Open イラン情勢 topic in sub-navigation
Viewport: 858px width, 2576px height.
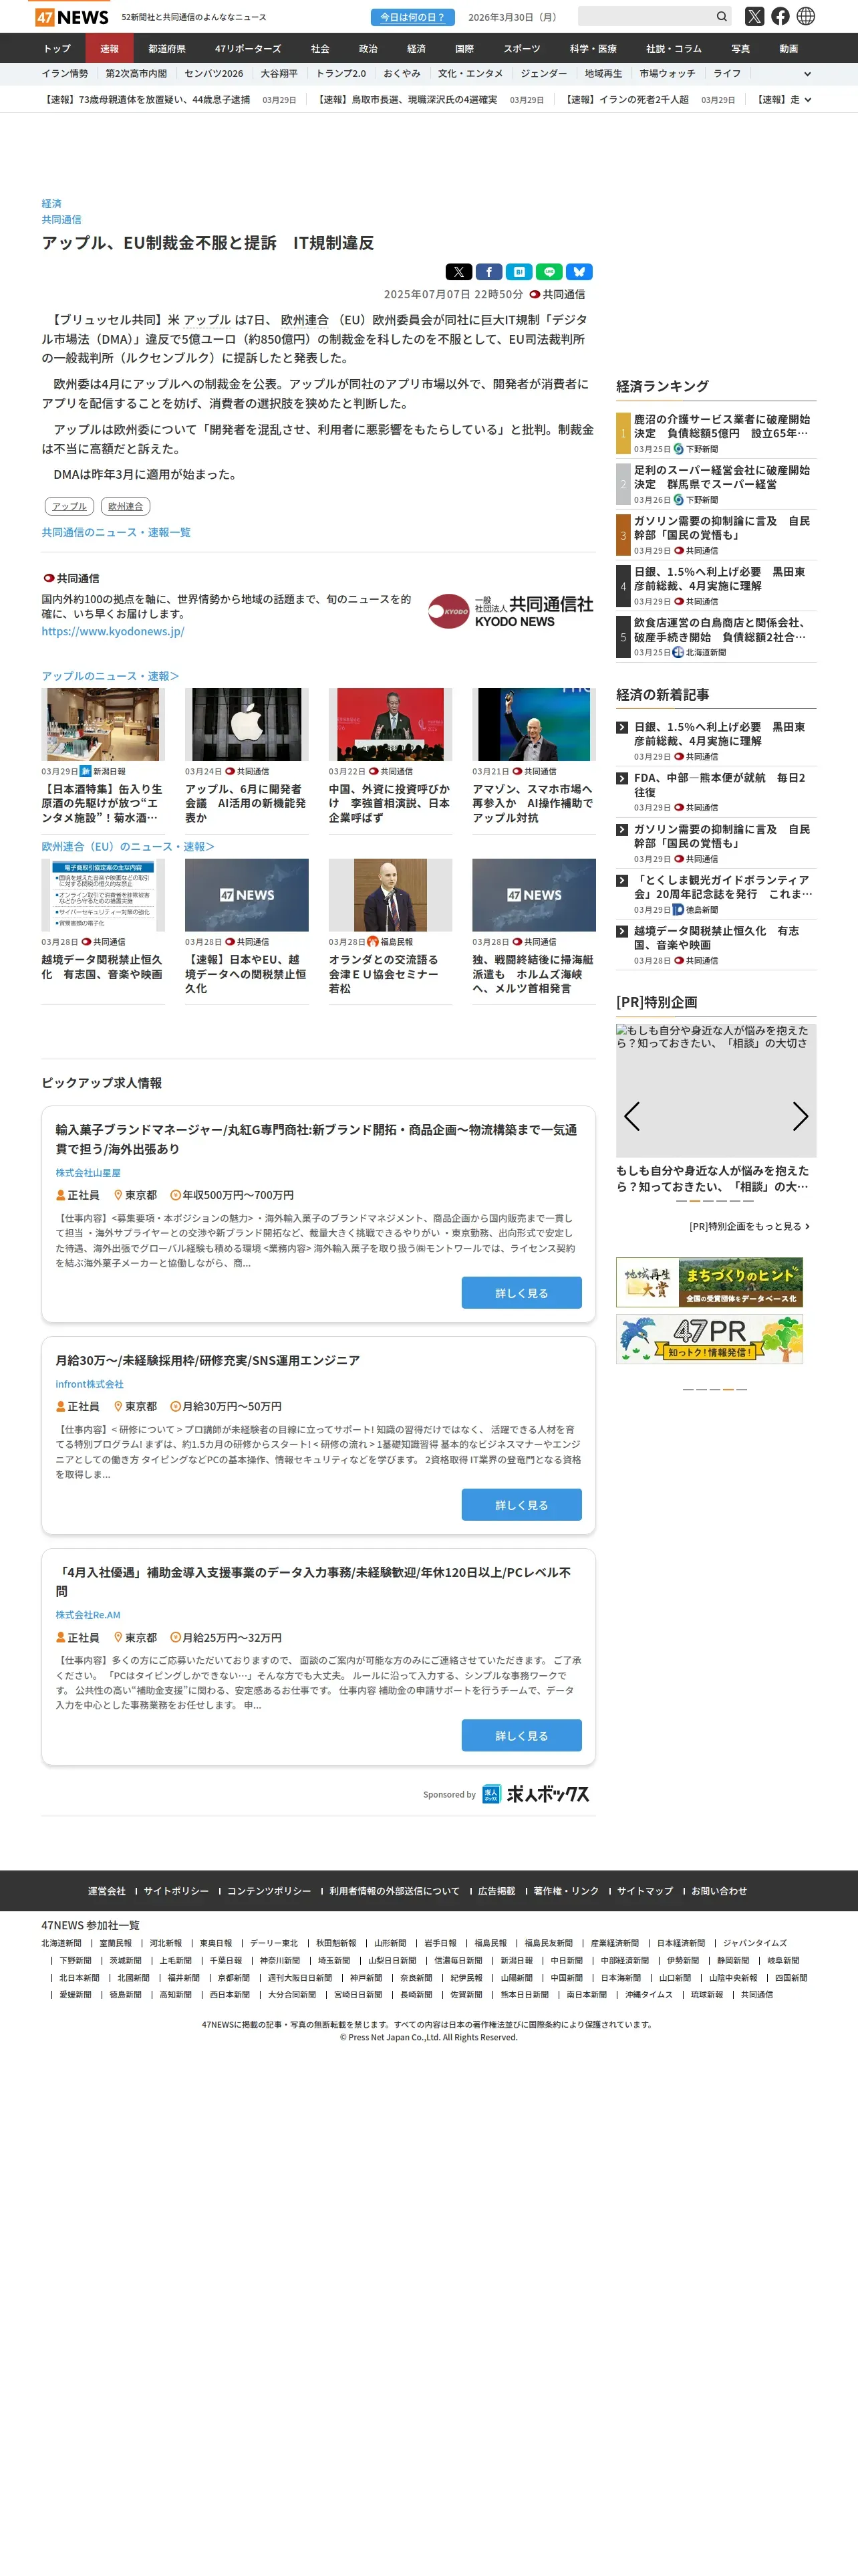[x=65, y=74]
